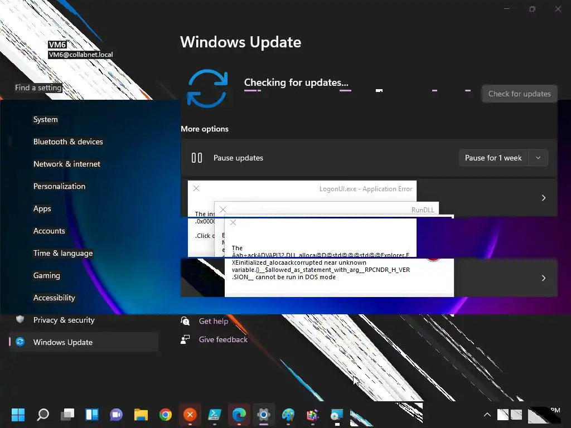This screenshot has width=571, height=428.
Task: Open the Pause for 1 week dropdown arrow
Action: pyautogui.click(x=538, y=158)
